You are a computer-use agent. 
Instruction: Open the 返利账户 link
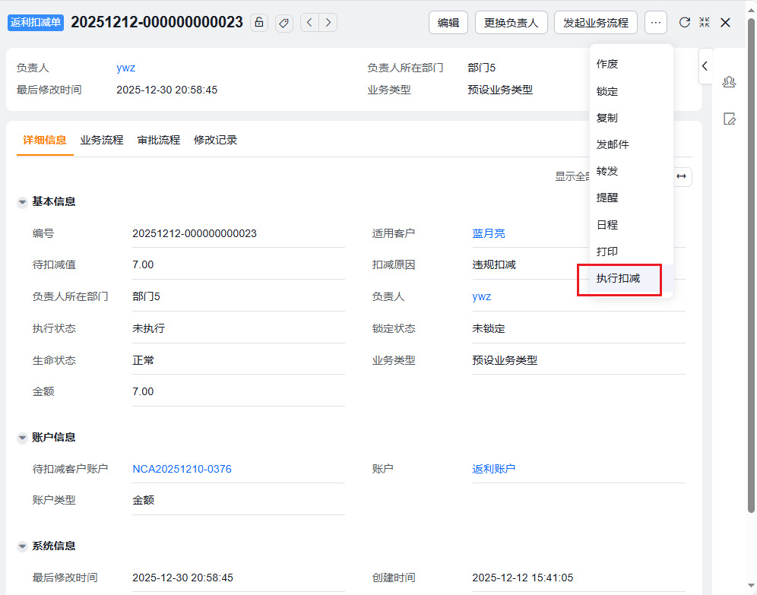[494, 469]
